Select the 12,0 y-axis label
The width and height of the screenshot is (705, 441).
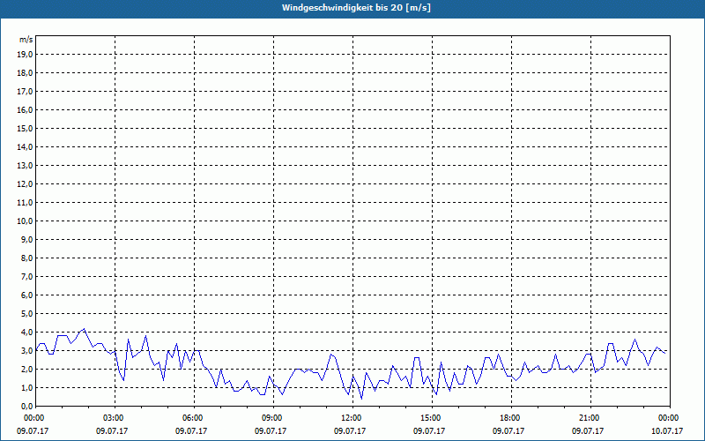[x=25, y=184]
